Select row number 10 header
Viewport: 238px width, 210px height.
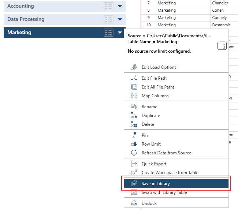click(148, 25)
